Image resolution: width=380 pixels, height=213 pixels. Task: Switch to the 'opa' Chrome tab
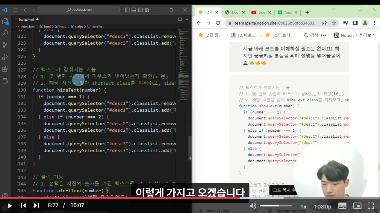click(x=288, y=12)
